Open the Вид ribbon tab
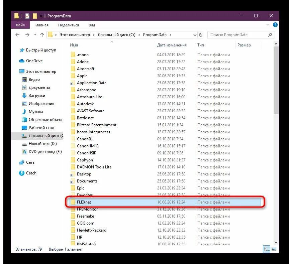 point(92,25)
